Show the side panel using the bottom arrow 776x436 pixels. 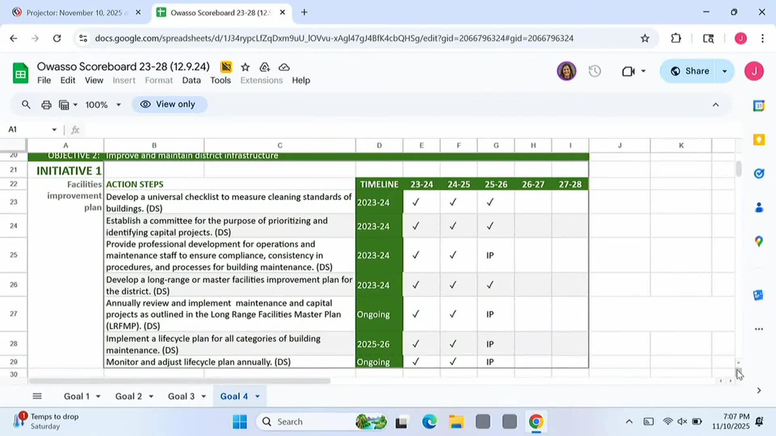(759, 390)
